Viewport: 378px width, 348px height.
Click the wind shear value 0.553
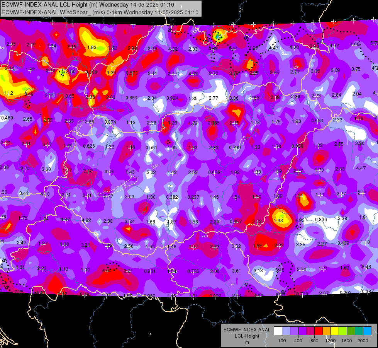click(317, 121)
